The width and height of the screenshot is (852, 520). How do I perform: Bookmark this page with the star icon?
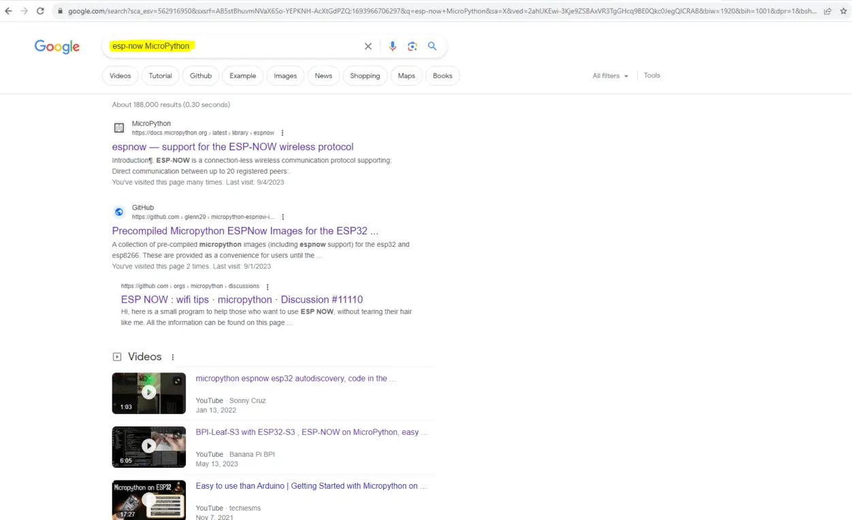coord(843,11)
